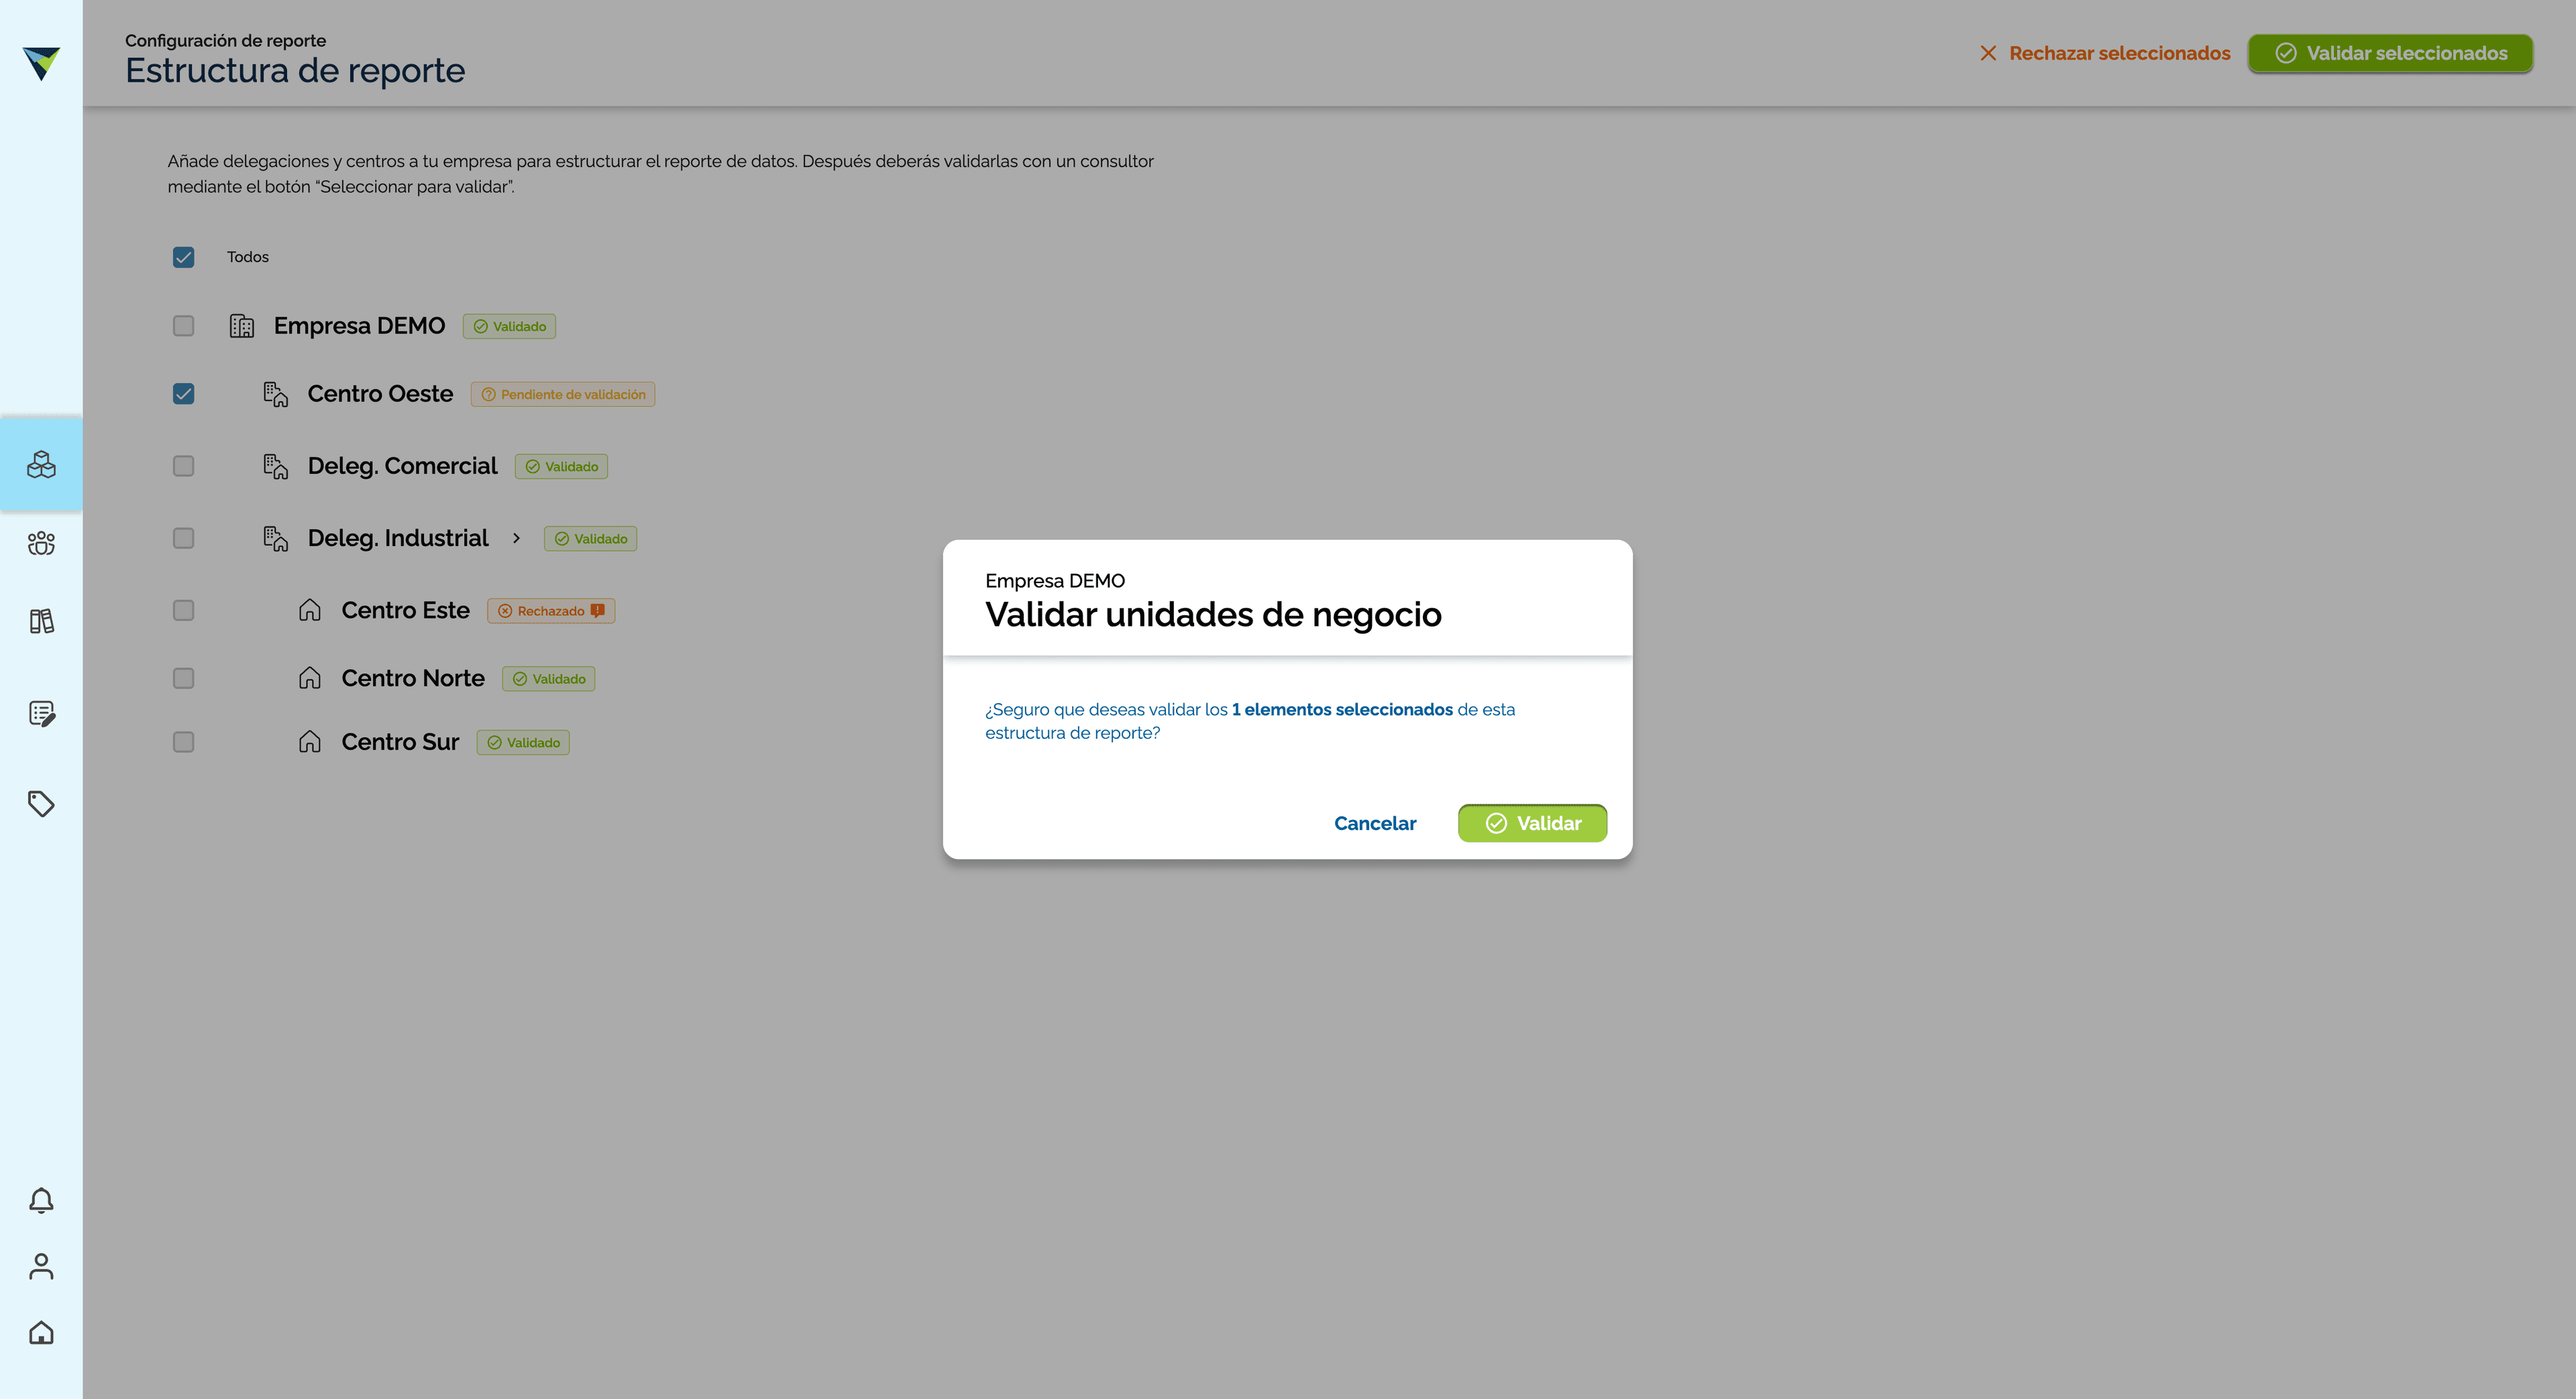Confirm with the Validar button
The image size is (2576, 1399).
coord(1532,823)
